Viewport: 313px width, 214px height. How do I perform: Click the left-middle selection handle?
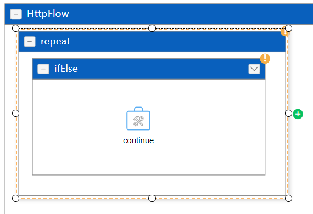(15, 113)
